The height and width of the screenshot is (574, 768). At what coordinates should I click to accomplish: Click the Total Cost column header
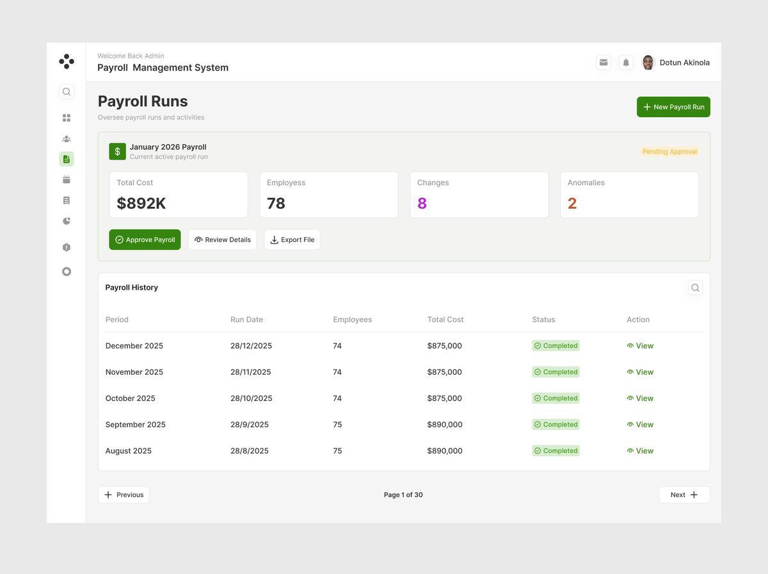(x=445, y=320)
